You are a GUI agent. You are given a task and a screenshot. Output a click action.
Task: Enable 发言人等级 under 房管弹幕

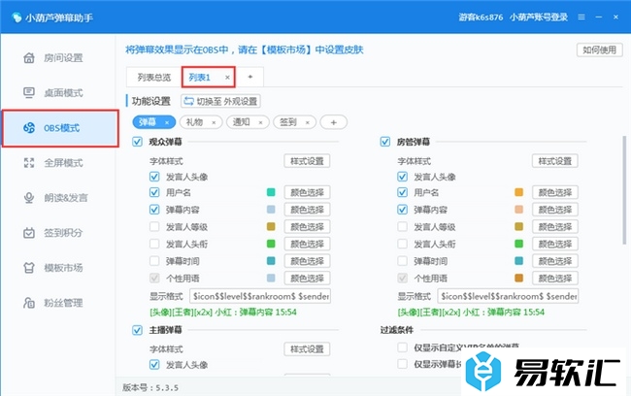coord(403,226)
